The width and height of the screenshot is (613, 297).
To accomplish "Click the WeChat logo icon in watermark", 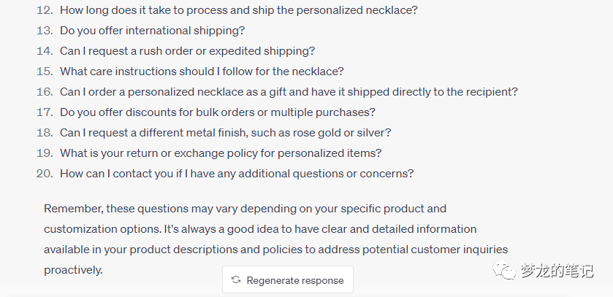I will pyautogui.click(x=505, y=271).
